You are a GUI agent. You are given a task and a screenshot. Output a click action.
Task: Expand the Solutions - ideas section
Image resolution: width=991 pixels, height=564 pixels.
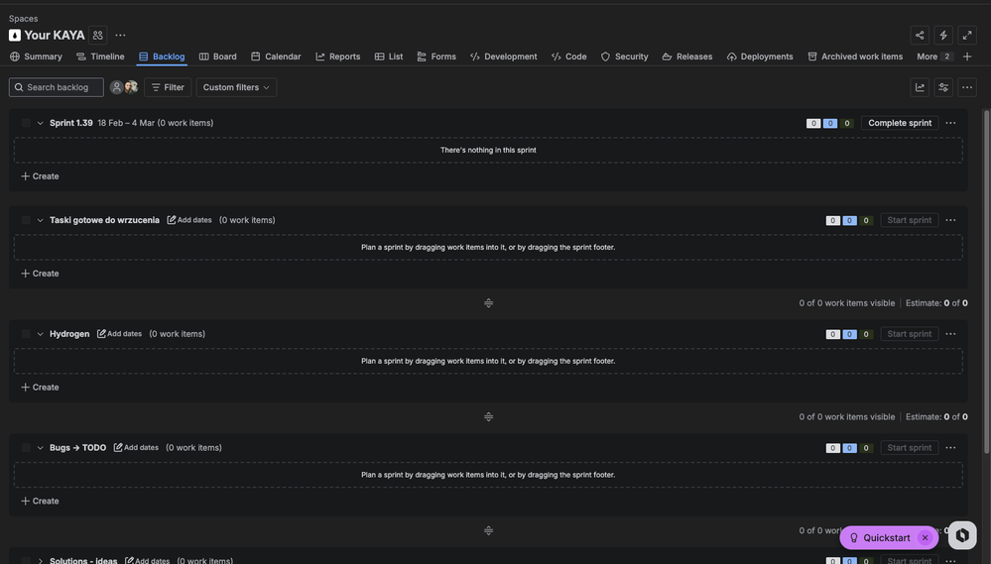(x=40, y=560)
